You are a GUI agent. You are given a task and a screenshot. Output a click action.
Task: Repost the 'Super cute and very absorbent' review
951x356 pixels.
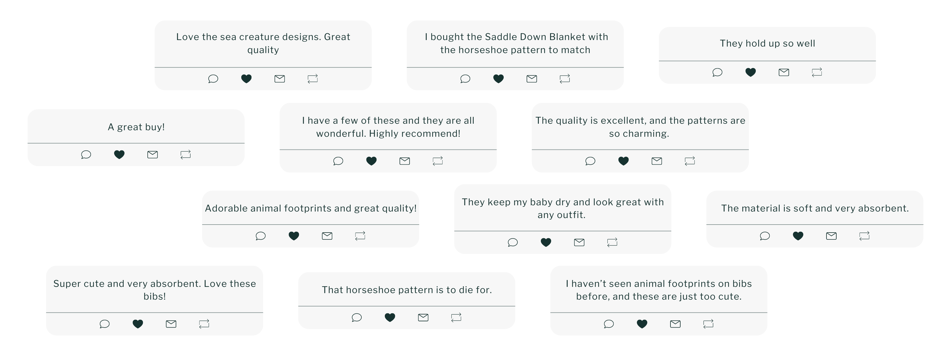tap(204, 324)
